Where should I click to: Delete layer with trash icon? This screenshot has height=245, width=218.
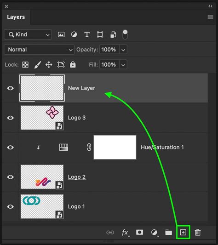198,232
